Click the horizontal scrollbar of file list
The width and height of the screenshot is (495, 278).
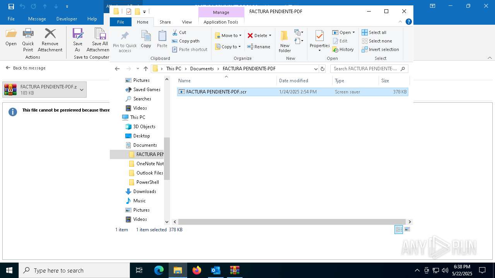click(292, 222)
